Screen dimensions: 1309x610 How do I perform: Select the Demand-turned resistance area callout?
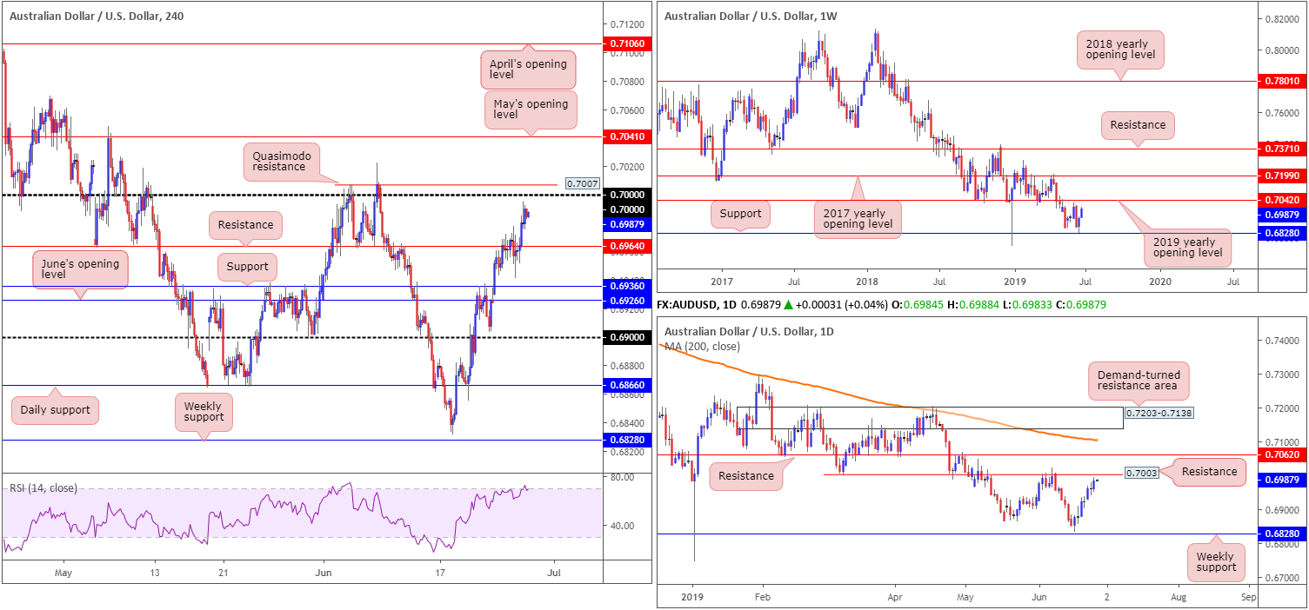coord(1138,380)
